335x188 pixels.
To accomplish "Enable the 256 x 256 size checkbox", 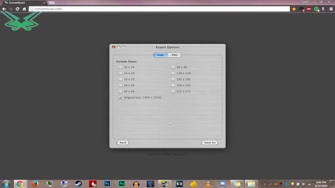I will [173, 86].
